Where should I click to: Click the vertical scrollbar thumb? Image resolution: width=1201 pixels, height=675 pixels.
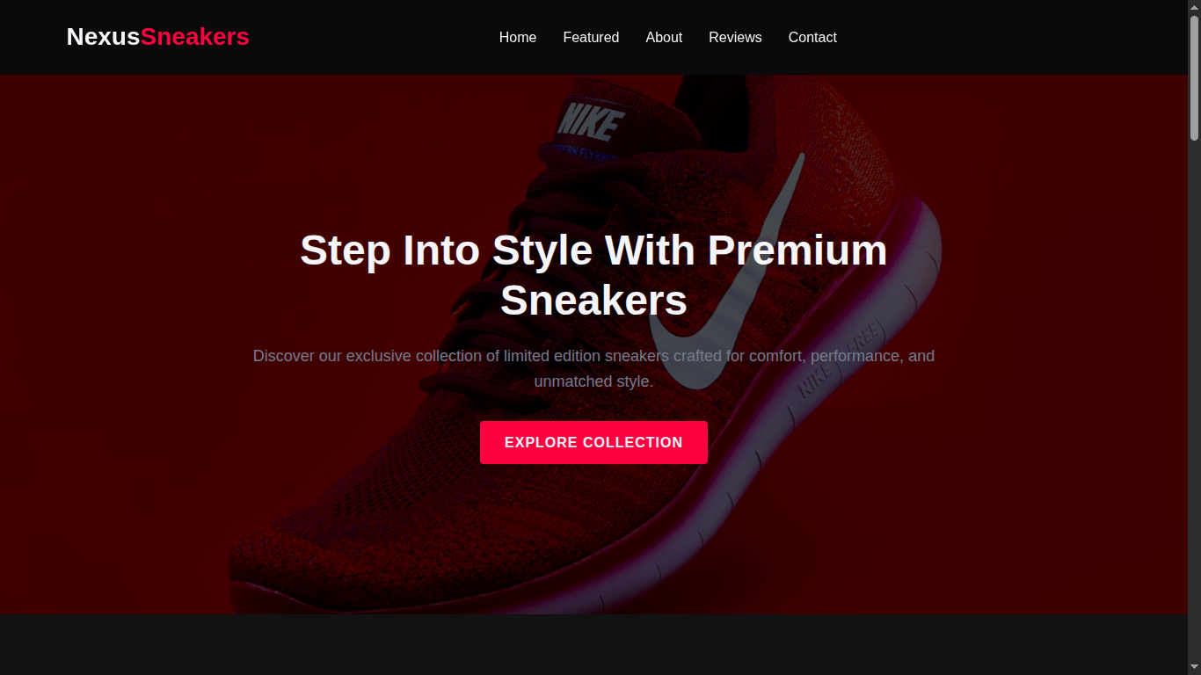click(x=1194, y=77)
